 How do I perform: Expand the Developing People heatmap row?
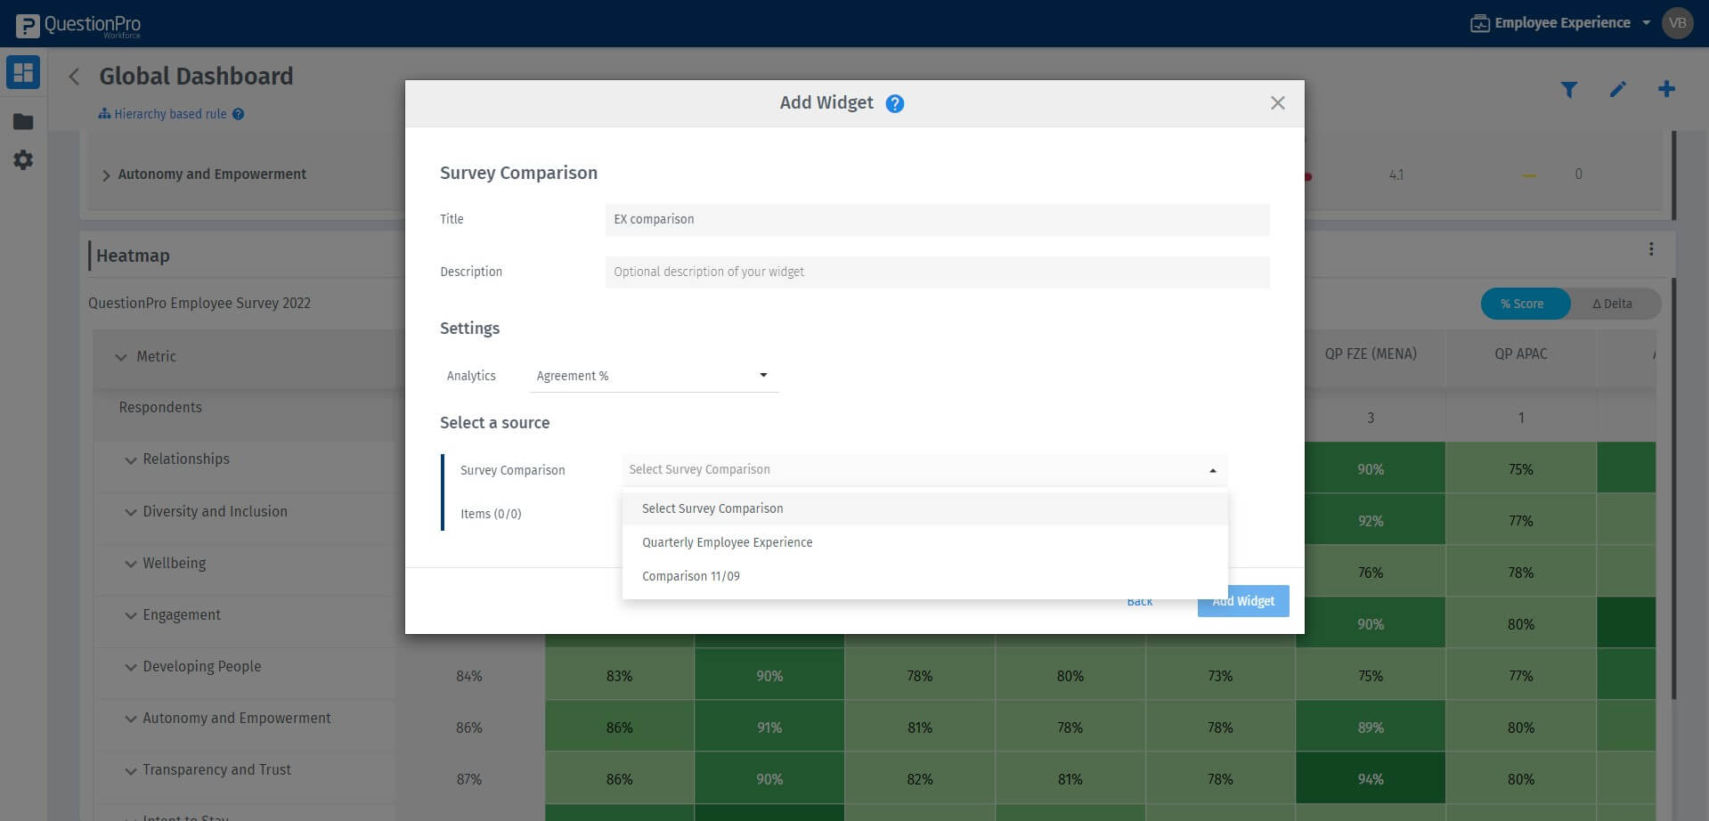(131, 668)
